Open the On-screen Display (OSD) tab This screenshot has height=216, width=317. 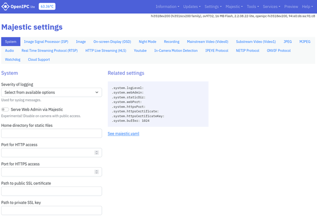tap(112, 42)
